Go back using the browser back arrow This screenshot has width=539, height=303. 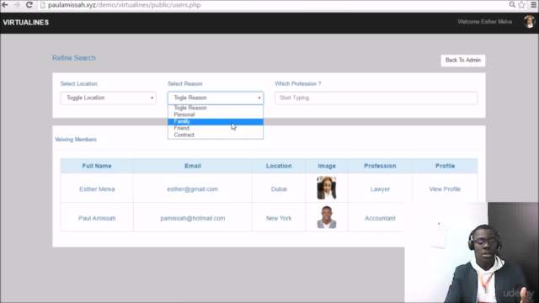coord(5,5)
